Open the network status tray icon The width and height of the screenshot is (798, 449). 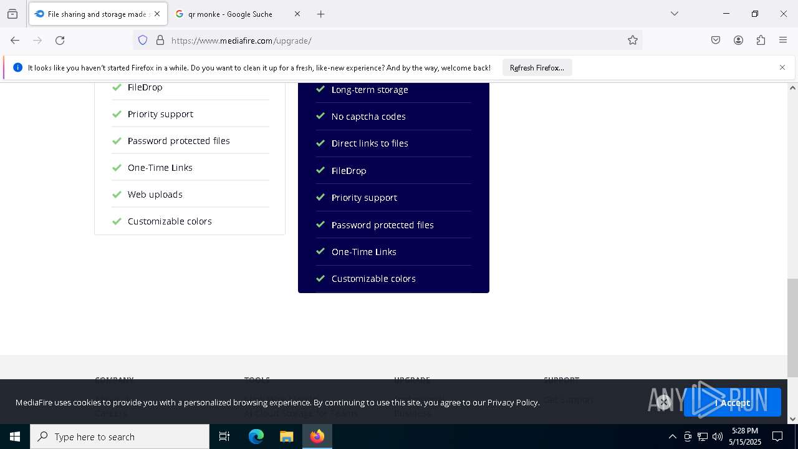point(703,437)
